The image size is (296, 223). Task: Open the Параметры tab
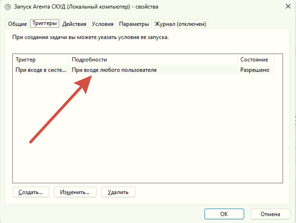click(x=134, y=24)
